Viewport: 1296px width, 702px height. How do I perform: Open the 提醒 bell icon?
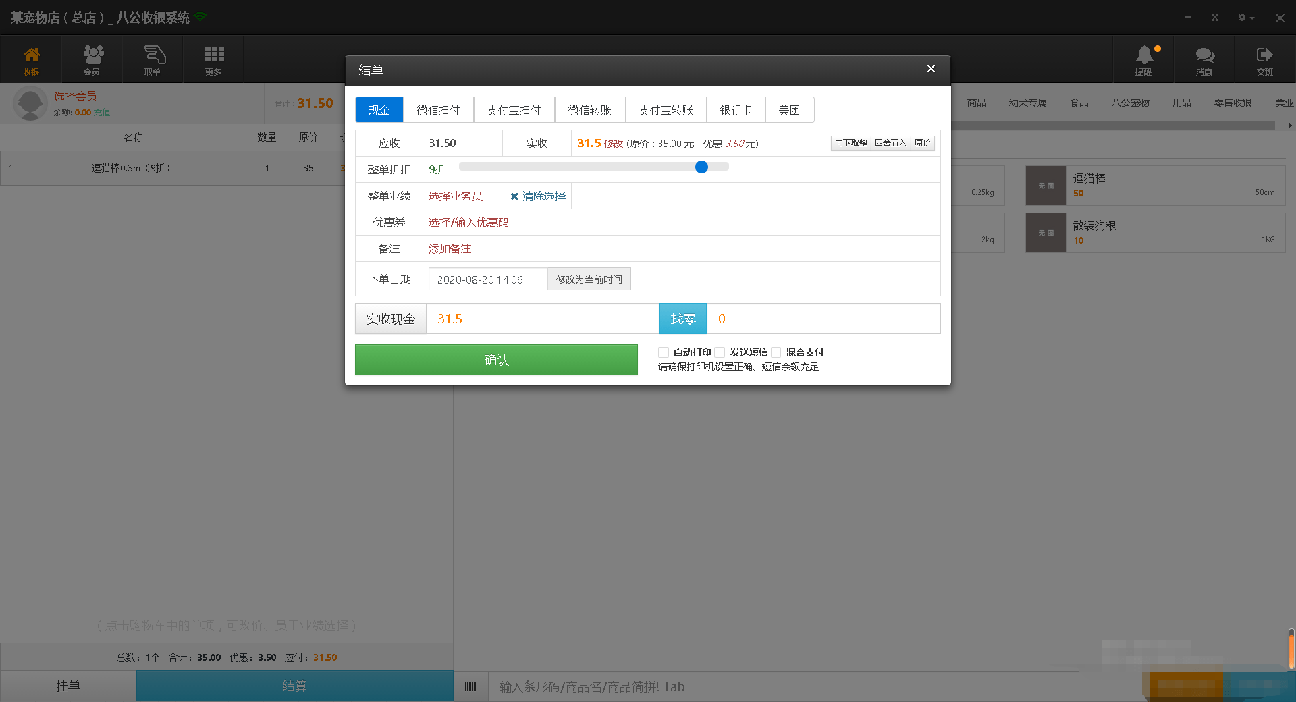(1143, 60)
